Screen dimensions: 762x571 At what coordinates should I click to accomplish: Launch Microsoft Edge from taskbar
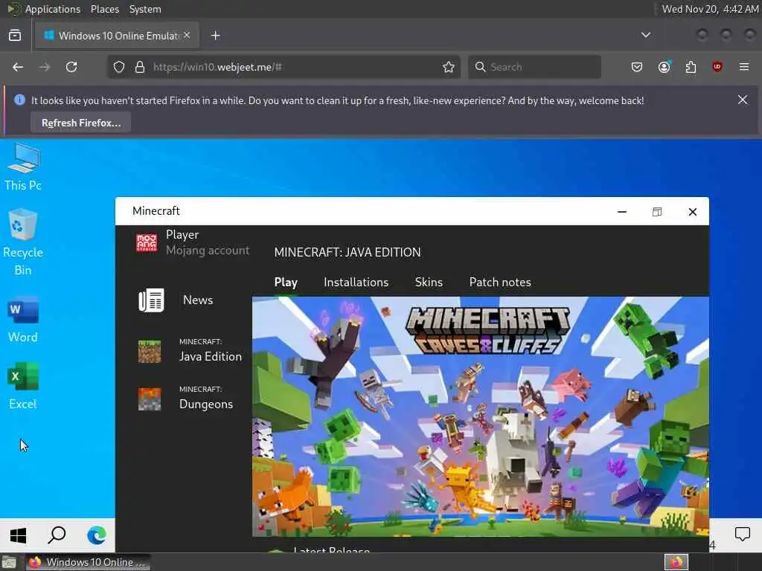coord(96,535)
